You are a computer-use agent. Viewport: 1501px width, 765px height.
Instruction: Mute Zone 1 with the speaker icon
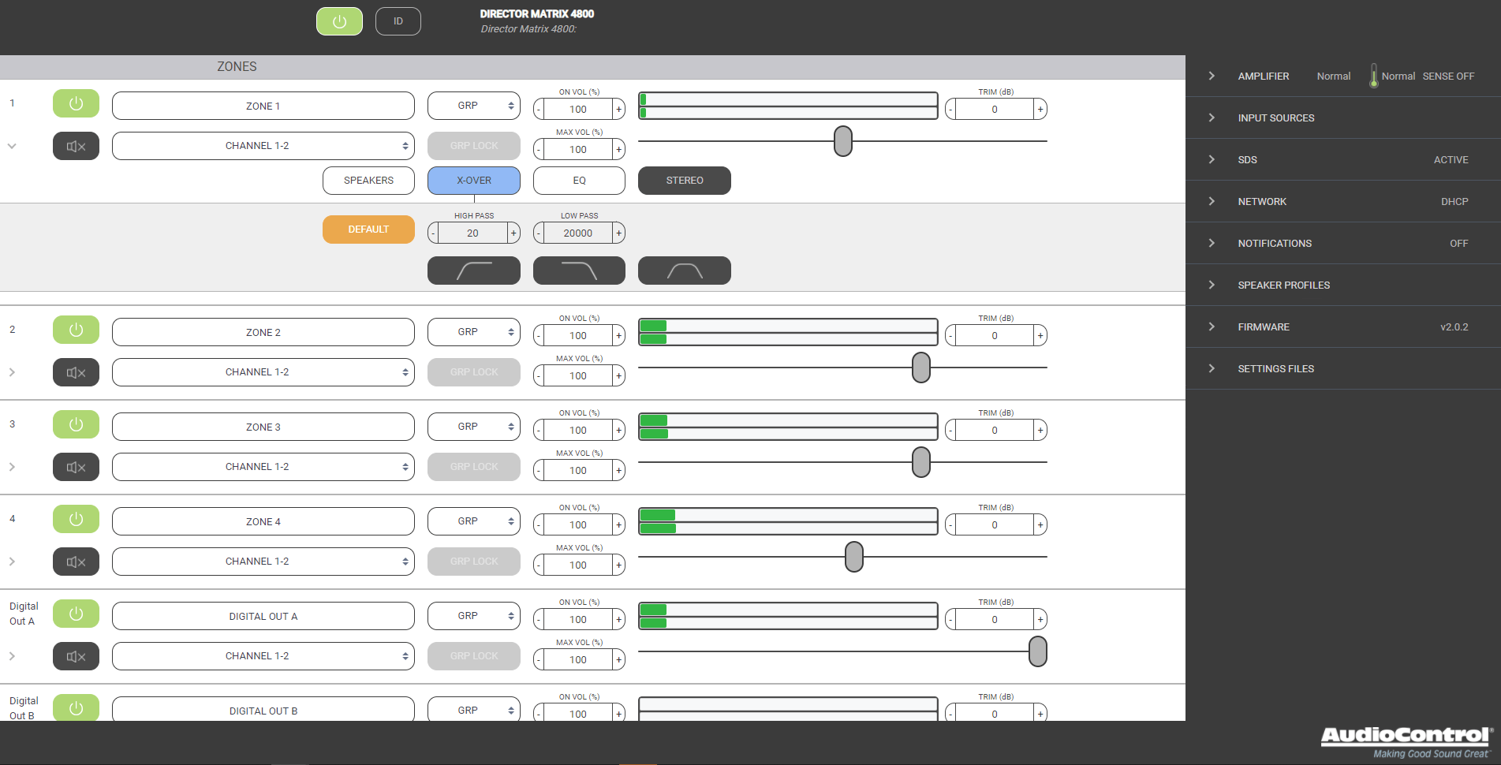(76, 146)
